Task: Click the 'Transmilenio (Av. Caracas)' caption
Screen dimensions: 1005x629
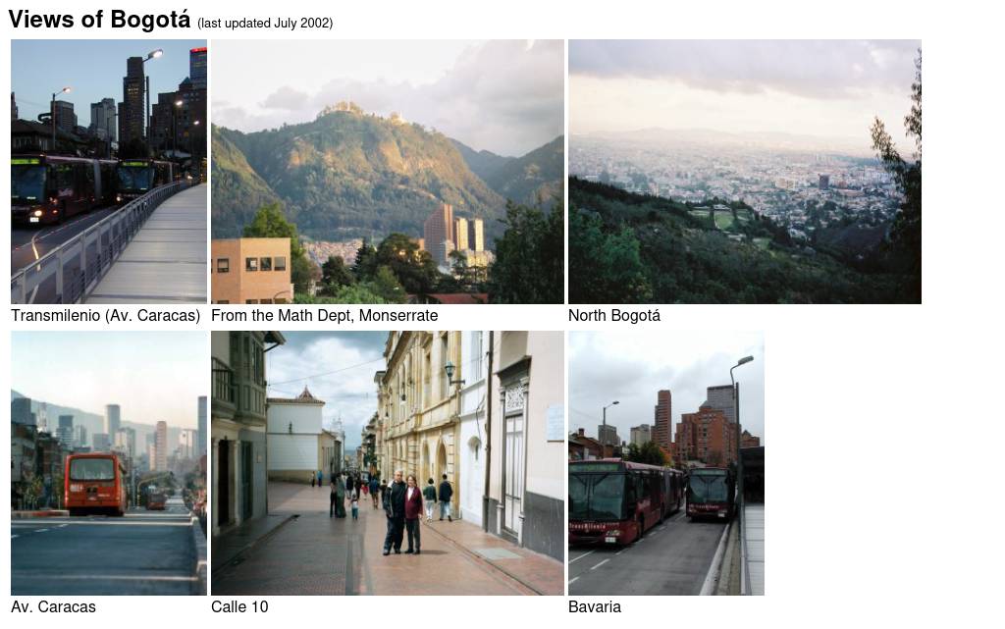Action: pyautogui.click(x=106, y=316)
